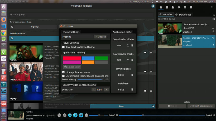Clear Offline pages cache
216x121 pixels.
point(132,75)
